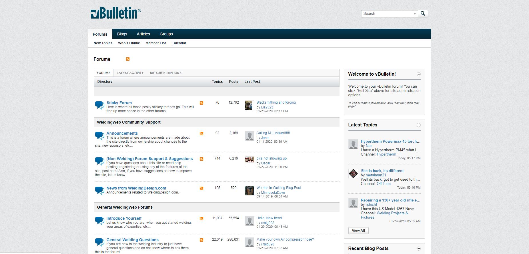The height and width of the screenshot is (254, 529).
Task: Click Lis2323's avatar in Sticky Forum row
Action: point(249,105)
